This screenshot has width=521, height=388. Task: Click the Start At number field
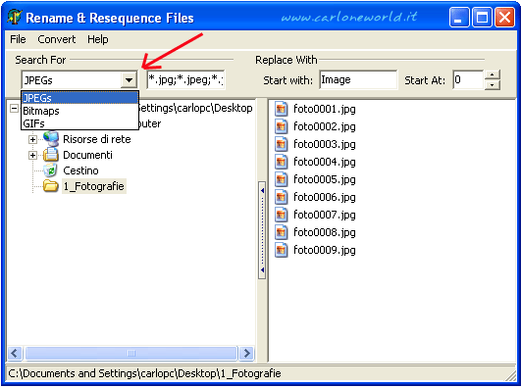click(x=468, y=79)
